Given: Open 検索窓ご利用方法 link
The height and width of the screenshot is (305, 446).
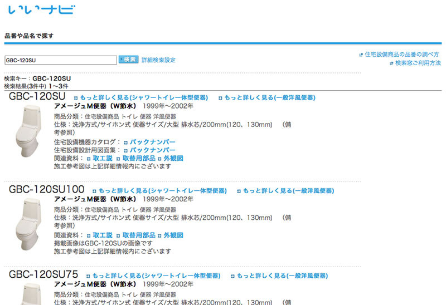Looking at the screenshot, I should pos(418,63).
